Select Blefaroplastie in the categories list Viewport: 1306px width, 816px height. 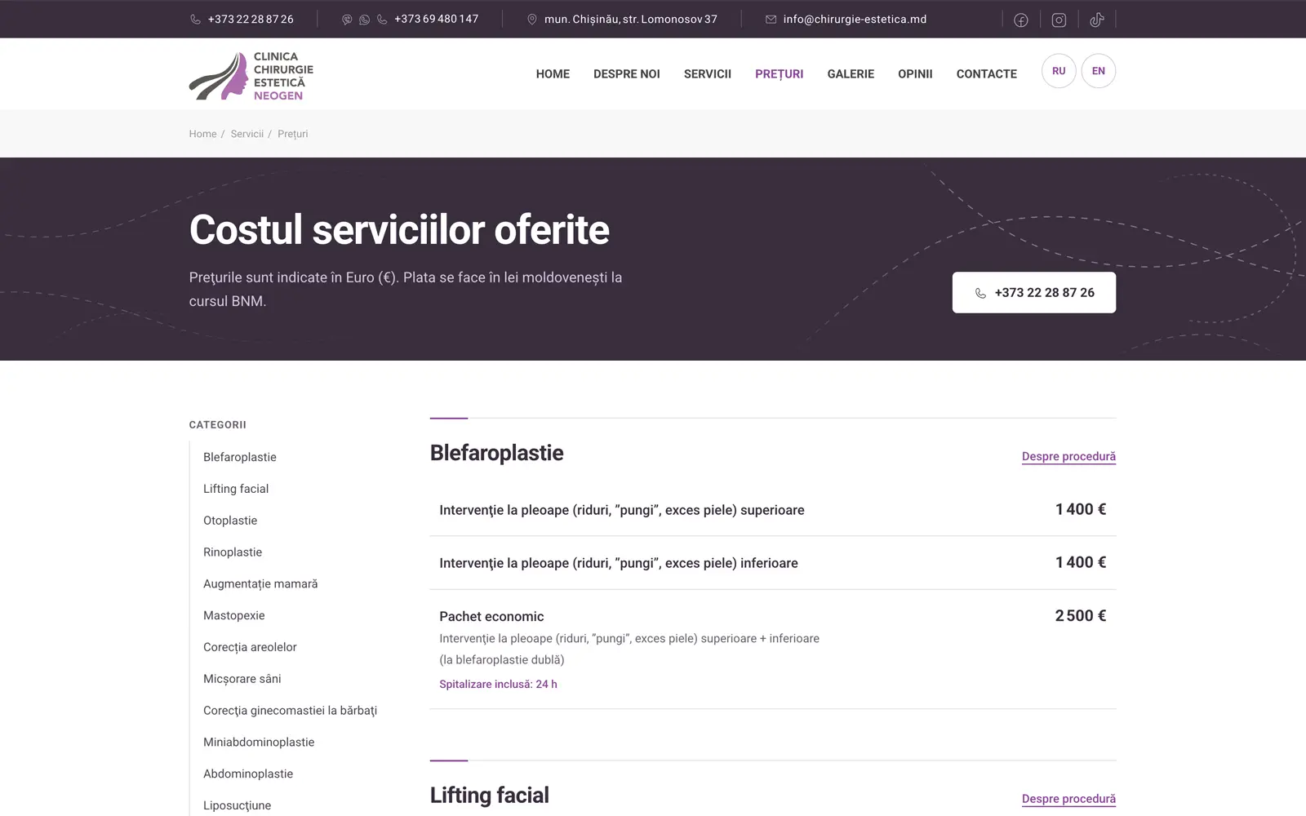pos(240,457)
